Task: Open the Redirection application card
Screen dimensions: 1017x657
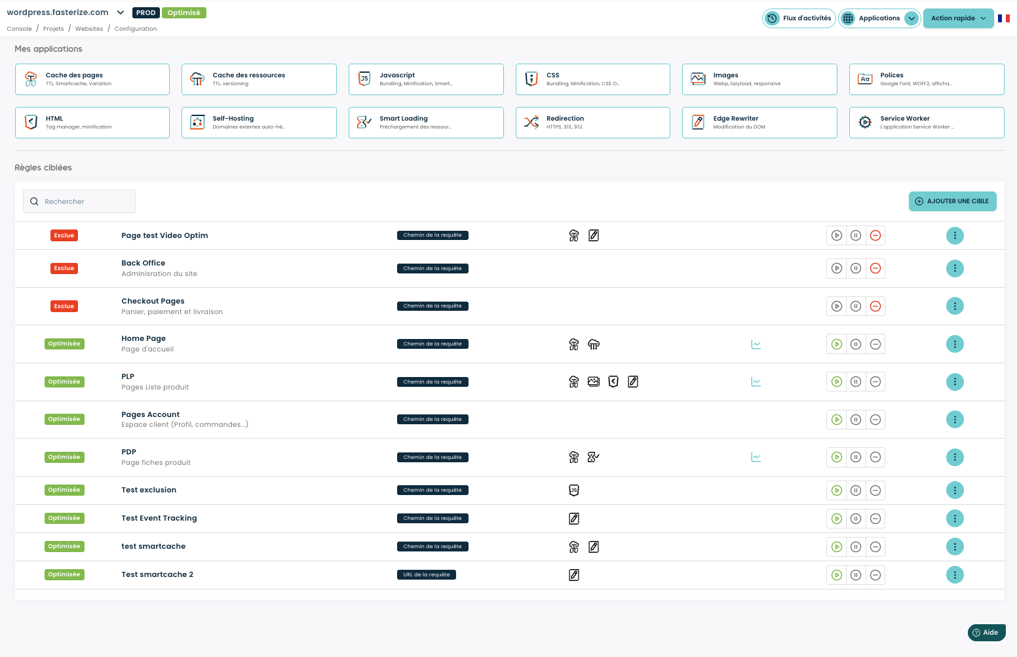Action: click(x=593, y=123)
